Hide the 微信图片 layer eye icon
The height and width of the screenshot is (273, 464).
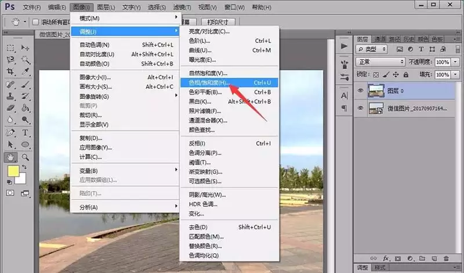pos(360,108)
